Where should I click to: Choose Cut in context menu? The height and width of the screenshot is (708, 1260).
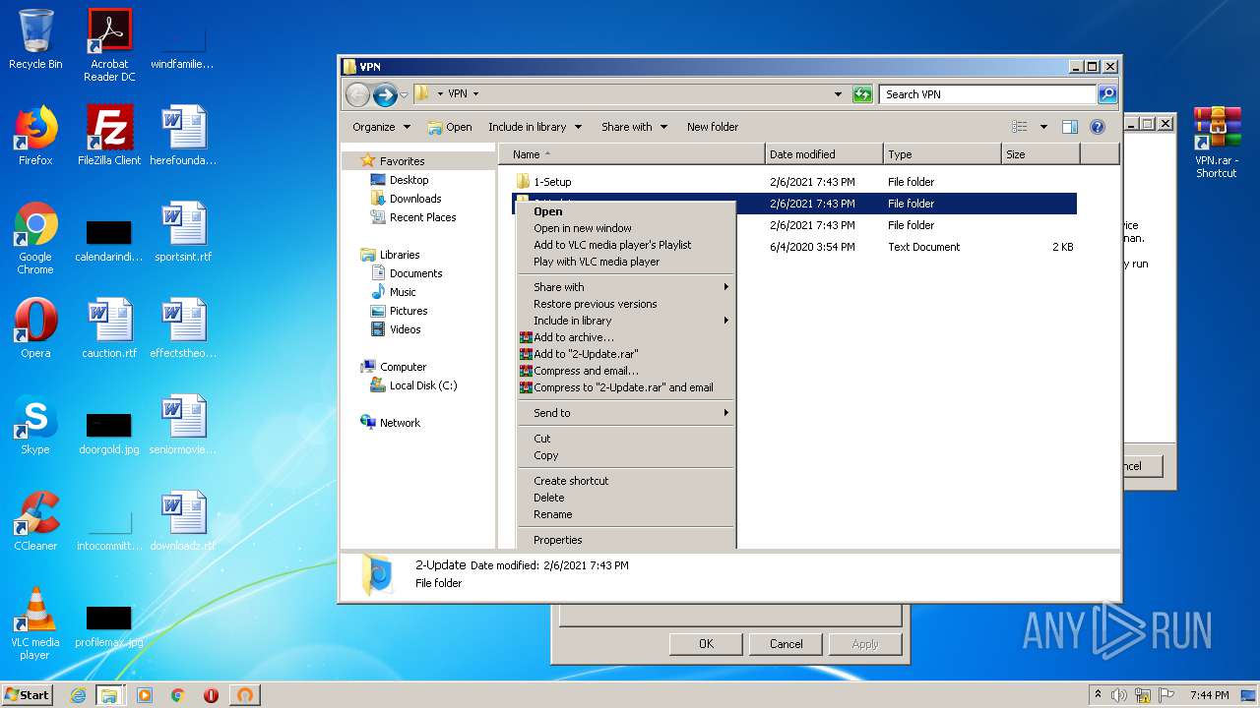(626, 439)
